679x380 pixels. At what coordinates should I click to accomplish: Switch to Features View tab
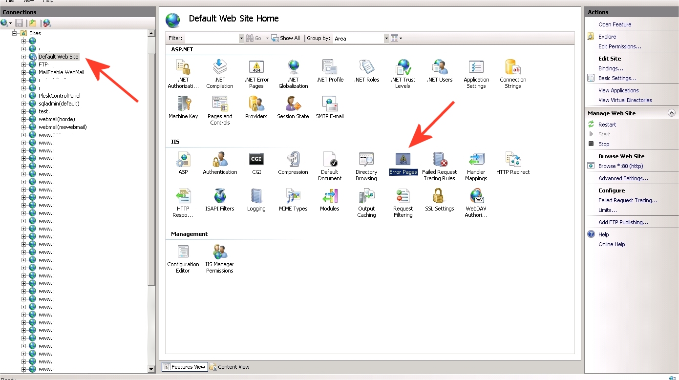tap(184, 367)
